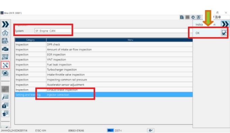230x133 pixels.
Task: Confirm with the OK checkmark button
Action: click(x=224, y=33)
